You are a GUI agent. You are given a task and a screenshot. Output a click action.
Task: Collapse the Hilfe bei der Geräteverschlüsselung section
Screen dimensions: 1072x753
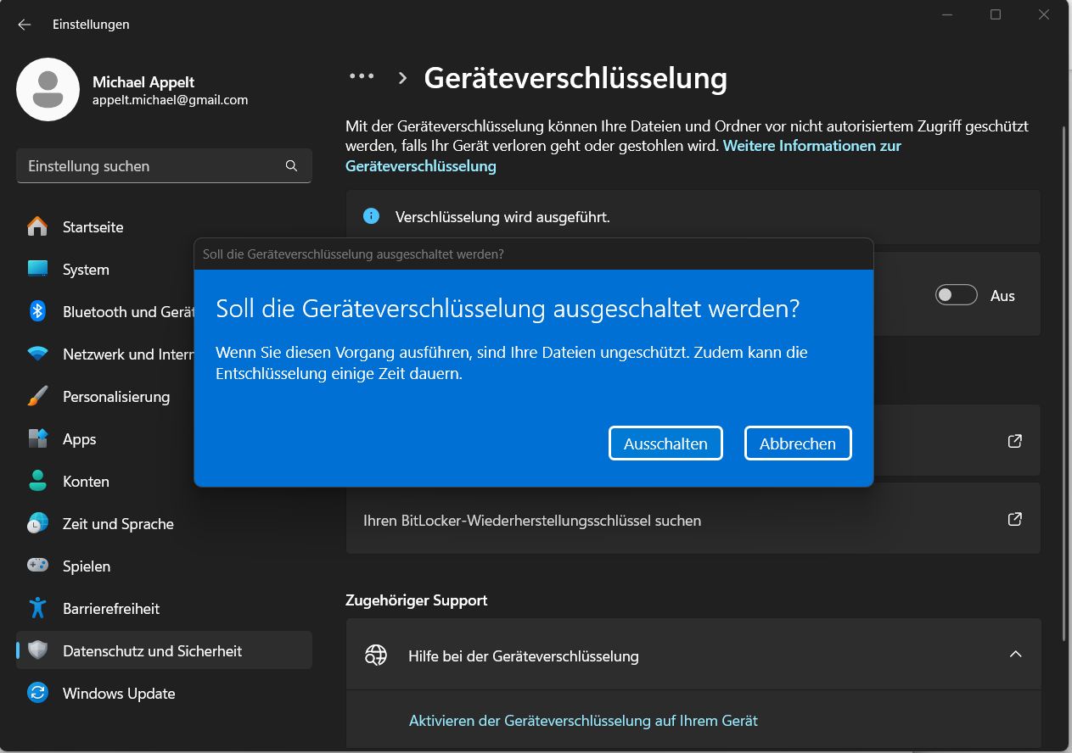(1015, 655)
